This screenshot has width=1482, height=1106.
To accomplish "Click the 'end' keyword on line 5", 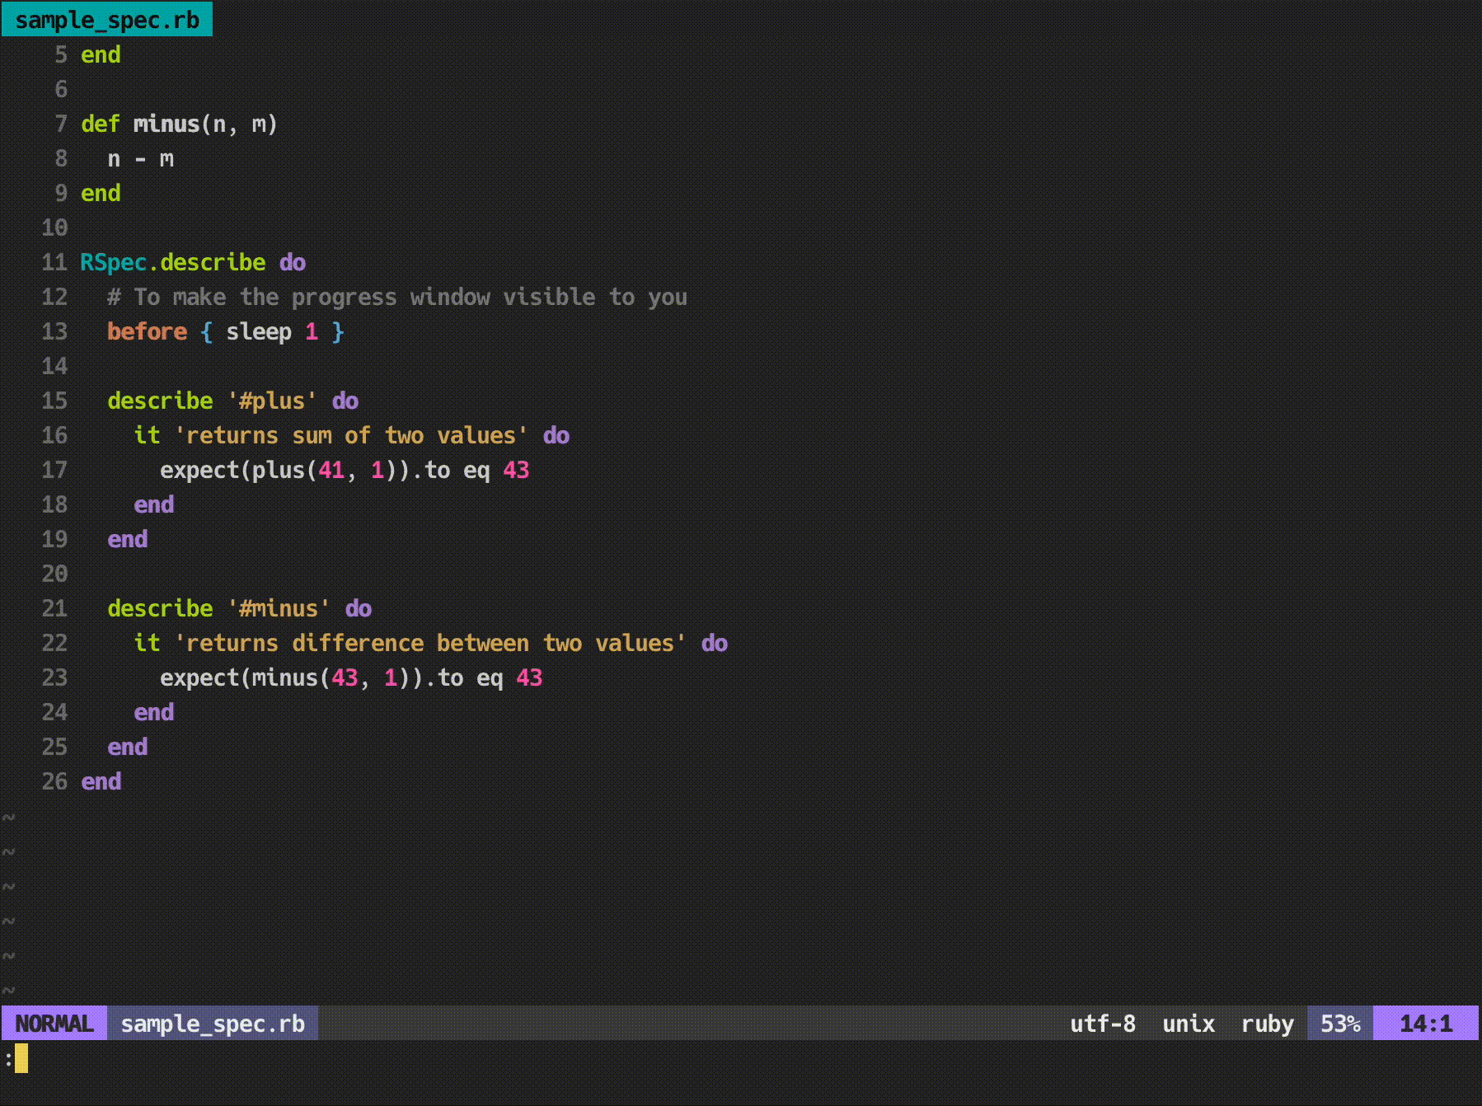I will [101, 54].
